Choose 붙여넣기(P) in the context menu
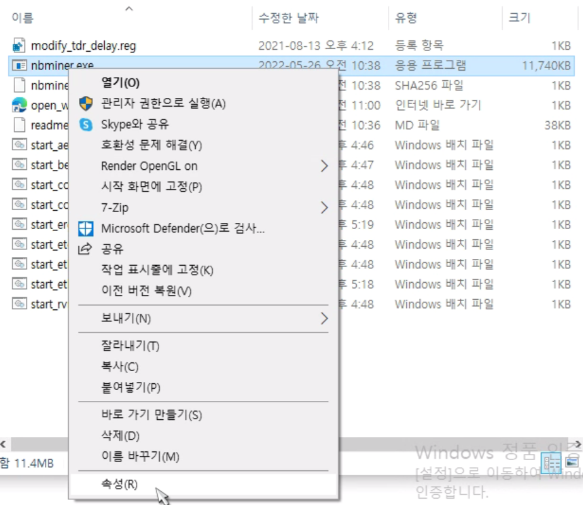 pyautogui.click(x=131, y=388)
